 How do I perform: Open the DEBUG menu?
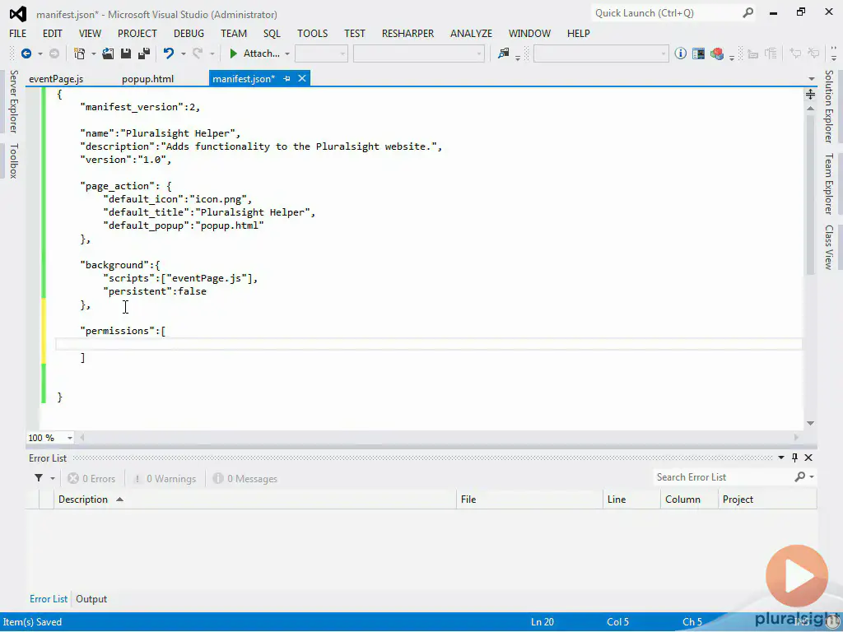(189, 33)
